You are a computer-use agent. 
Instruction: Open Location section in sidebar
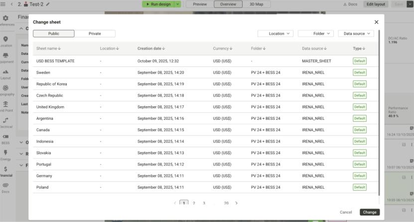coord(5,42)
